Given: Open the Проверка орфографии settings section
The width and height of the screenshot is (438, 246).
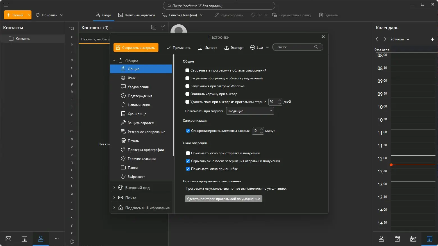Looking at the screenshot, I should pyautogui.click(x=146, y=150).
